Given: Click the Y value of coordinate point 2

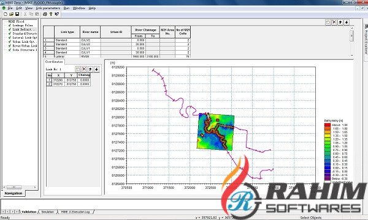Looking at the screenshot, I should (71, 84).
